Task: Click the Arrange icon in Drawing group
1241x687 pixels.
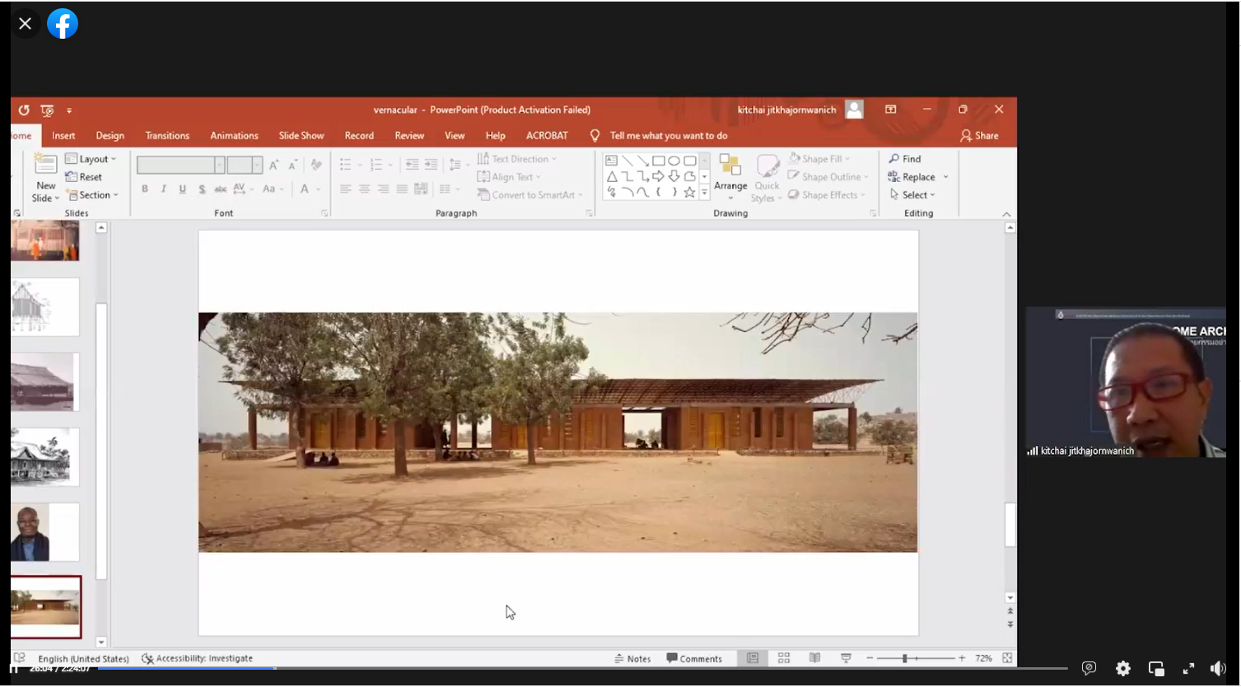Action: coord(730,167)
